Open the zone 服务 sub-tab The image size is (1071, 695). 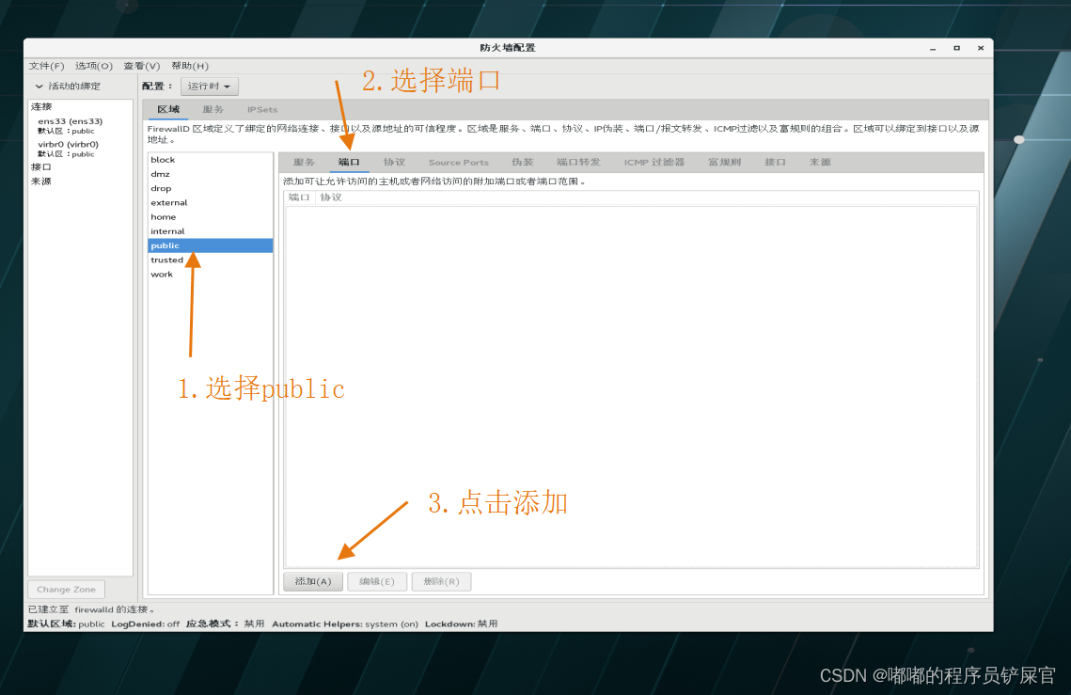pyautogui.click(x=304, y=162)
